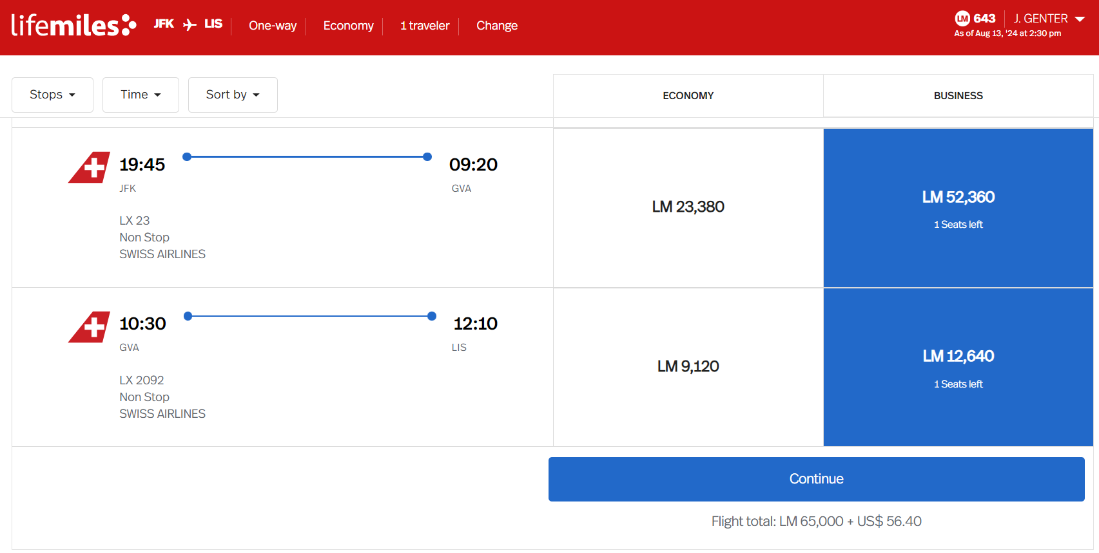Screen dimensions: 1099x553
Task: Click flight number LX 2092
Action: [x=141, y=380]
